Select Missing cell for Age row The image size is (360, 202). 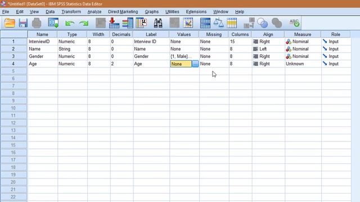214,63
